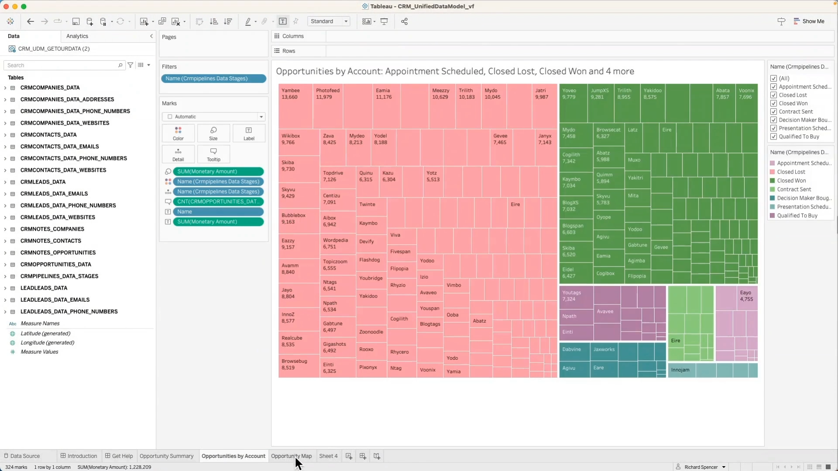838x471 pixels.
Task: Click the Show Me button
Action: click(809, 21)
